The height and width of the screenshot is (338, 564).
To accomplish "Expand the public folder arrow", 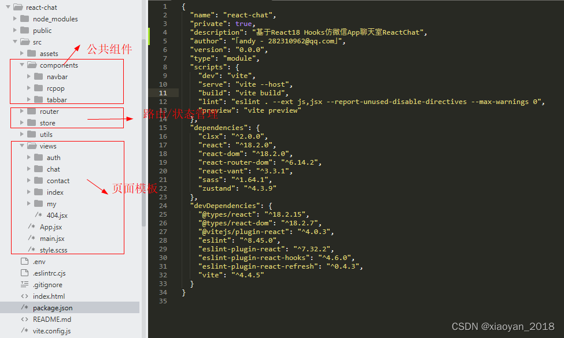I will point(14,30).
